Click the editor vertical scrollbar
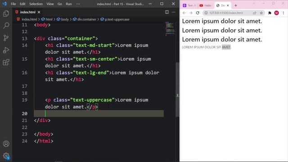The height and width of the screenshot is (162, 288). pyautogui.click(x=177, y=90)
